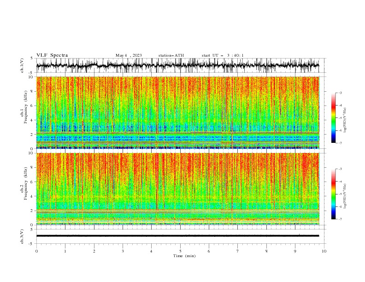Click the ch.1(V) upper "5" tick label
The height and width of the screenshot is (282, 365).
click(x=32, y=58)
